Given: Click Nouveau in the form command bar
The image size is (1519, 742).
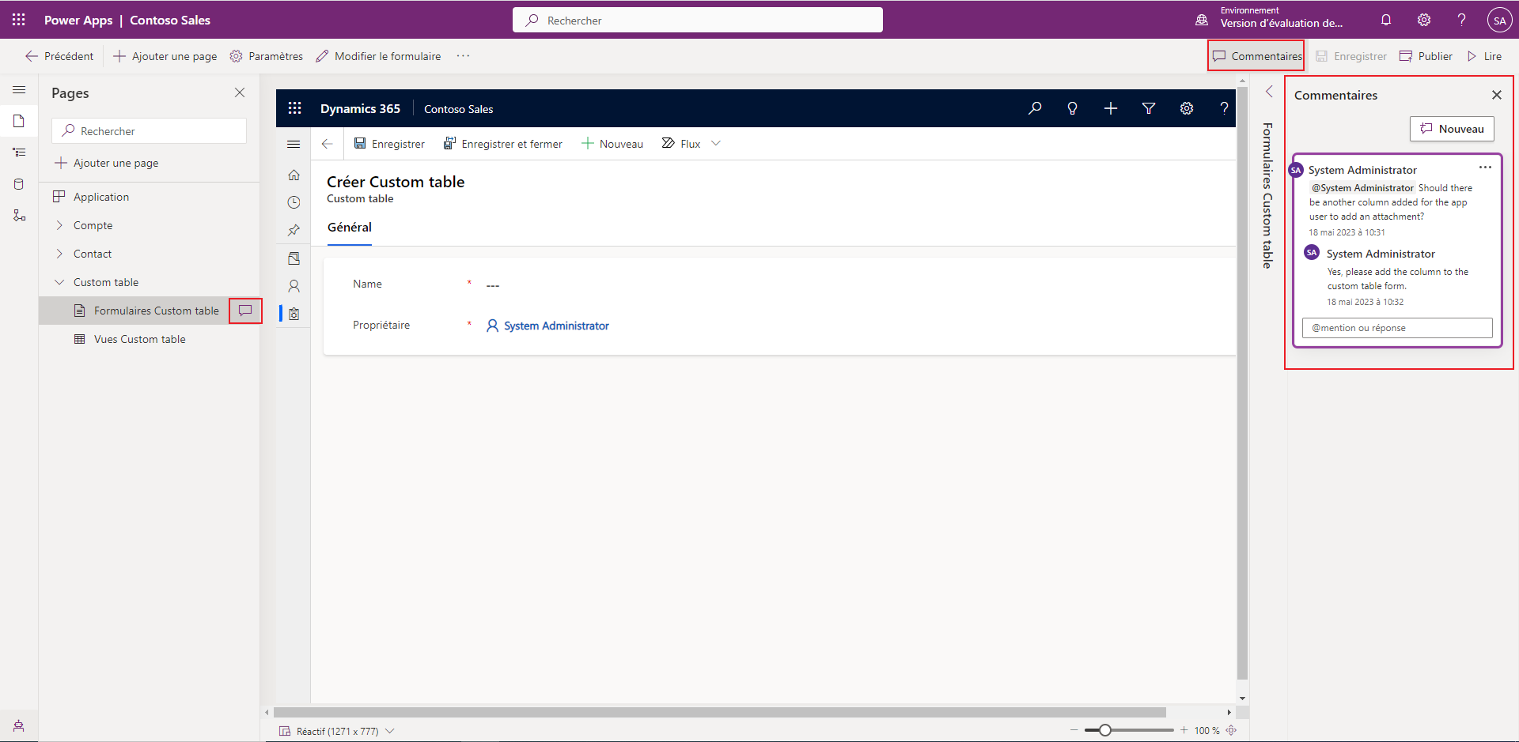Looking at the screenshot, I should [612, 144].
